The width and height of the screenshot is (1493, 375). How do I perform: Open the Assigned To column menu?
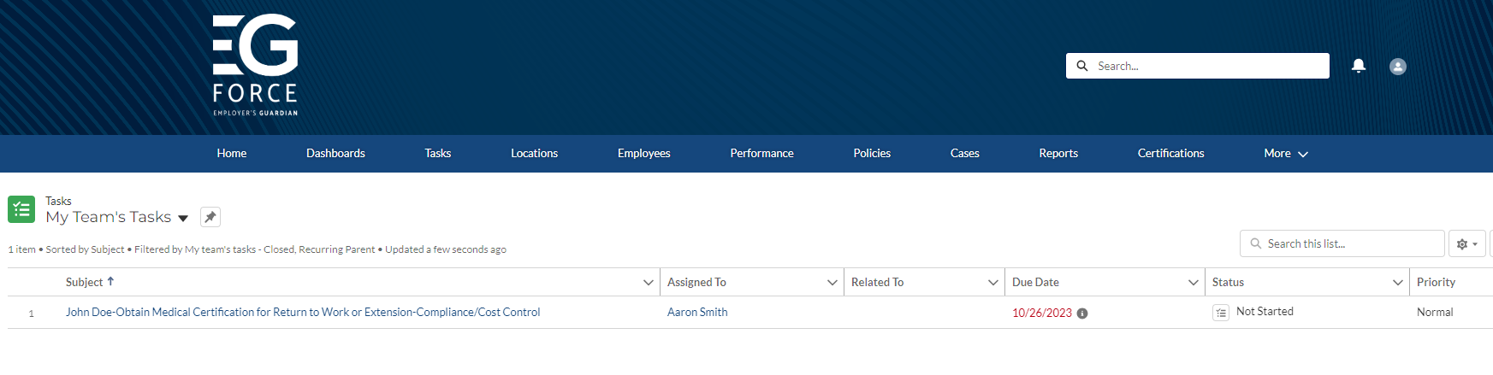[x=832, y=283]
